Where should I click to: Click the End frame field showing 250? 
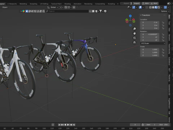click(164, 125)
